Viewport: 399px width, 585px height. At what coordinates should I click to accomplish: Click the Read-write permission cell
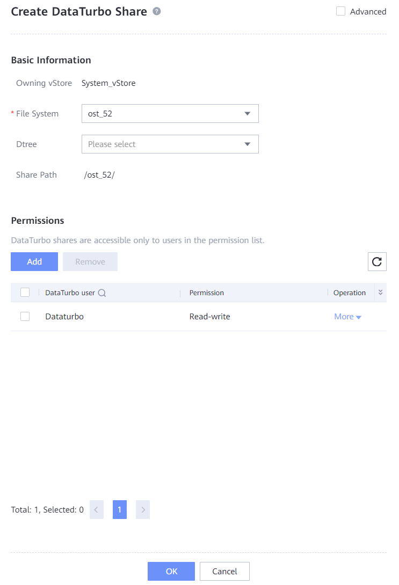tap(210, 317)
